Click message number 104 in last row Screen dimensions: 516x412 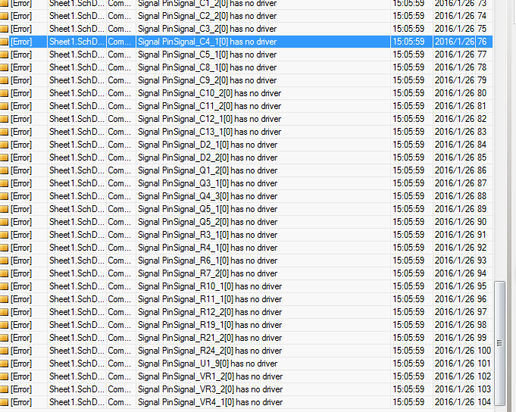483,402
